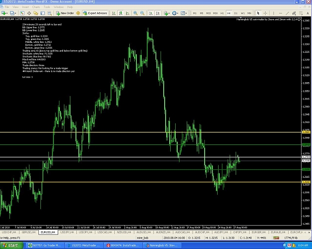Switch to the CHFJPY,H4 chart tab
This screenshot has height=249, width=312.
pyautogui.click(x=240, y=232)
